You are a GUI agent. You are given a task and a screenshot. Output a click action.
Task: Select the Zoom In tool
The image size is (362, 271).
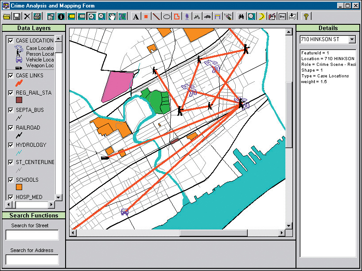tap(92, 17)
